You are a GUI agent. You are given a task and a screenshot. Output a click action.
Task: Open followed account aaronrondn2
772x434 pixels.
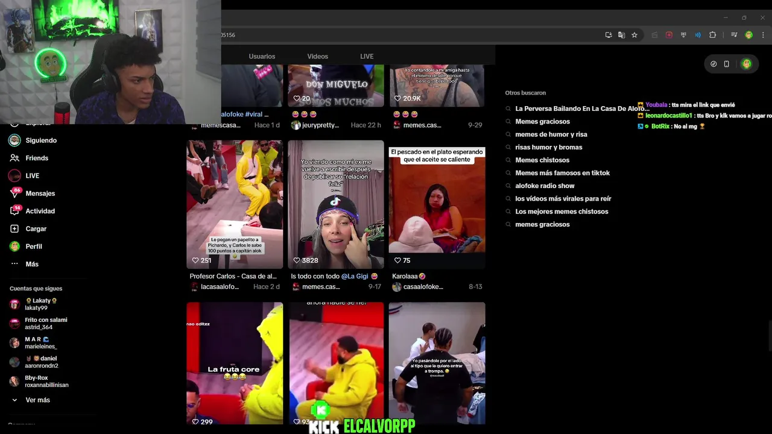(x=34, y=362)
